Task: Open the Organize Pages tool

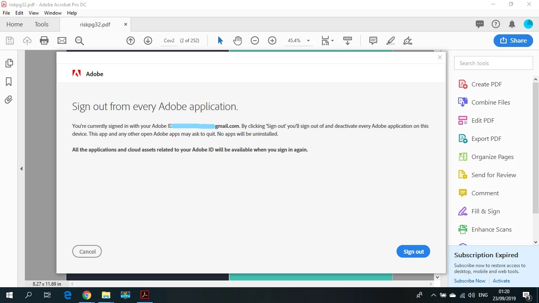Action: click(486, 157)
